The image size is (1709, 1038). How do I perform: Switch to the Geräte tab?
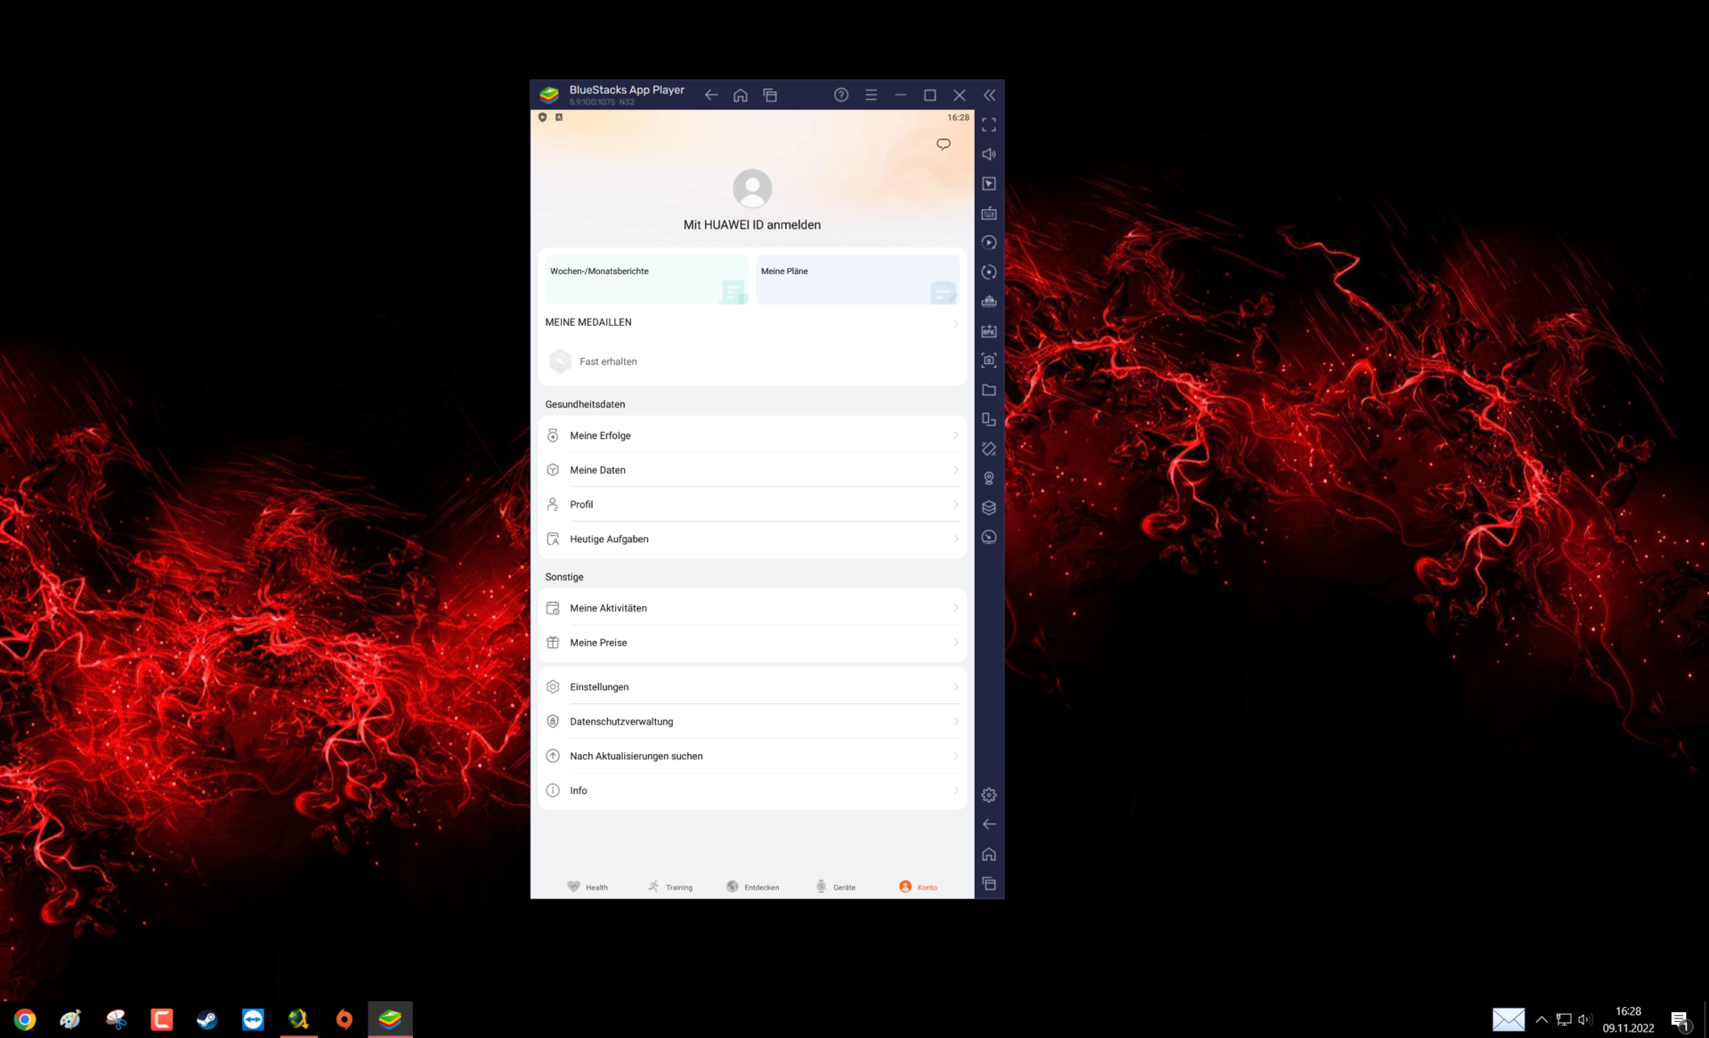pyautogui.click(x=835, y=887)
